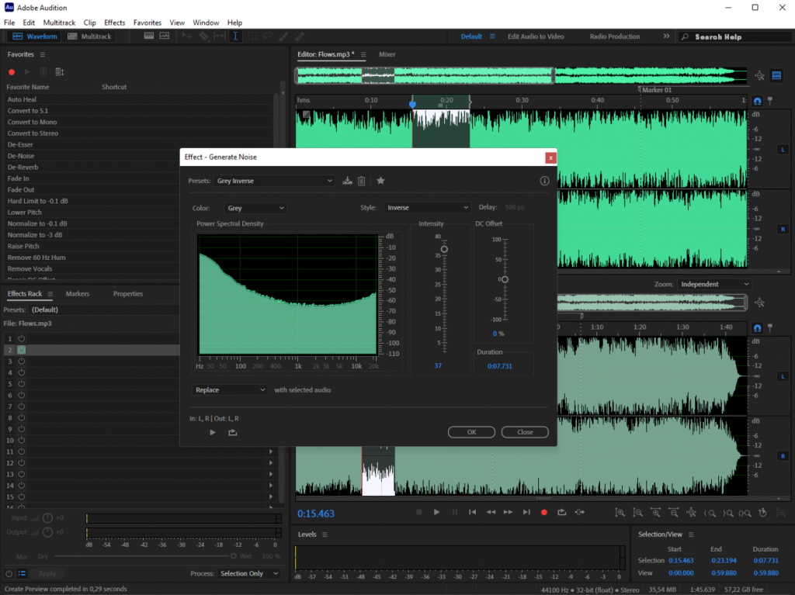The image size is (795, 595).
Task: Click OK to generate noise
Action: 470,432
